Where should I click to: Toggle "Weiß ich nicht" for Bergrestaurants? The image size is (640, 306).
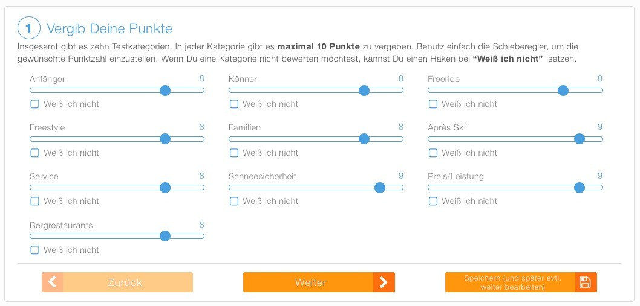tap(35, 250)
